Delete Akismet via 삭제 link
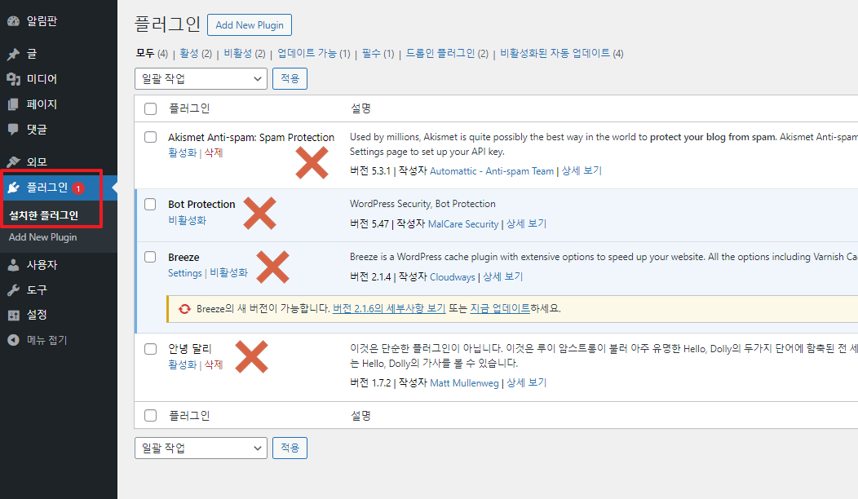858x499 pixels. point(214,152)
